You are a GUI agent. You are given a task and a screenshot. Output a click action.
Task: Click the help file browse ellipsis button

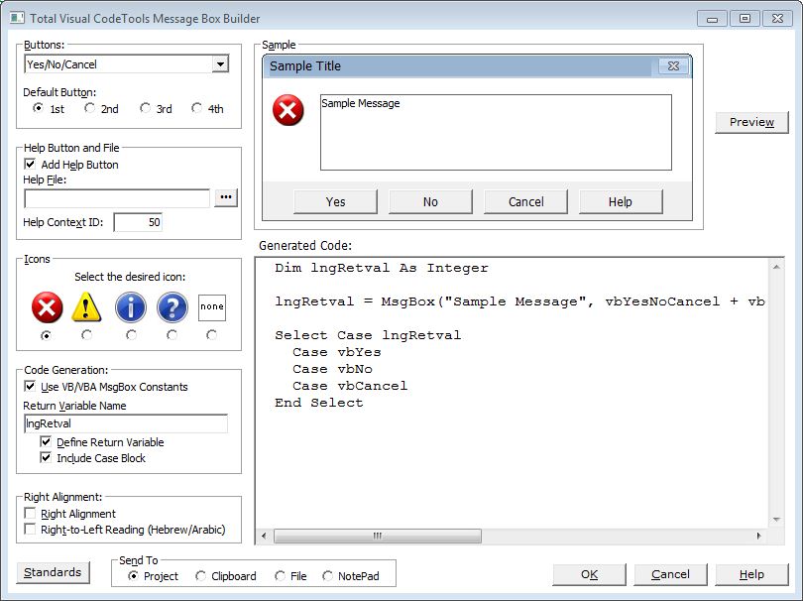click(x=226, y=198)
